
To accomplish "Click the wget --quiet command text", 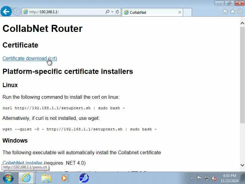I will point(80,129).
